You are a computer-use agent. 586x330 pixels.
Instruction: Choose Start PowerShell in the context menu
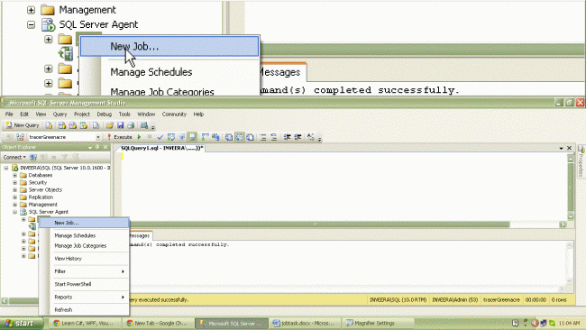coord(84,284)
